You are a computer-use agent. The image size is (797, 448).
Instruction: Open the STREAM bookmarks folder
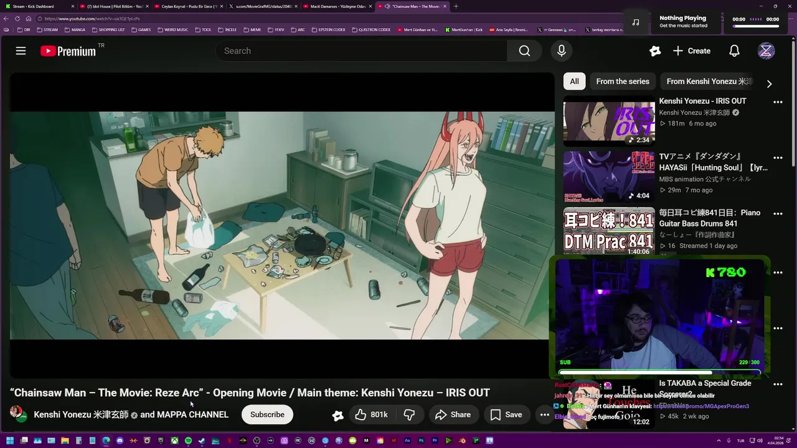point(47,30)
